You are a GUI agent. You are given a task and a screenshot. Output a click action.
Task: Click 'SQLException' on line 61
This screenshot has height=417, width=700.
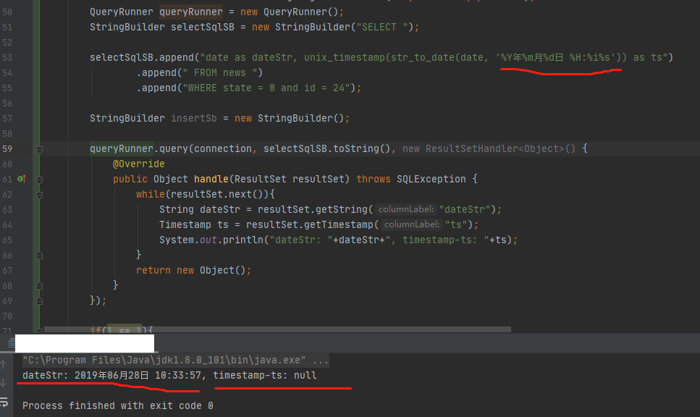point(431,179)
